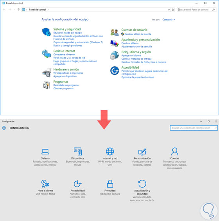Open Cambiar el tipo de cuenta link
Viewport: 219px width, 221px height.
138,34
